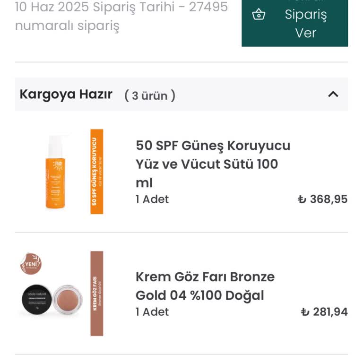Collapse the Kargoya Hazır section chevron
The image size is (363, 363).
point(333,94)
